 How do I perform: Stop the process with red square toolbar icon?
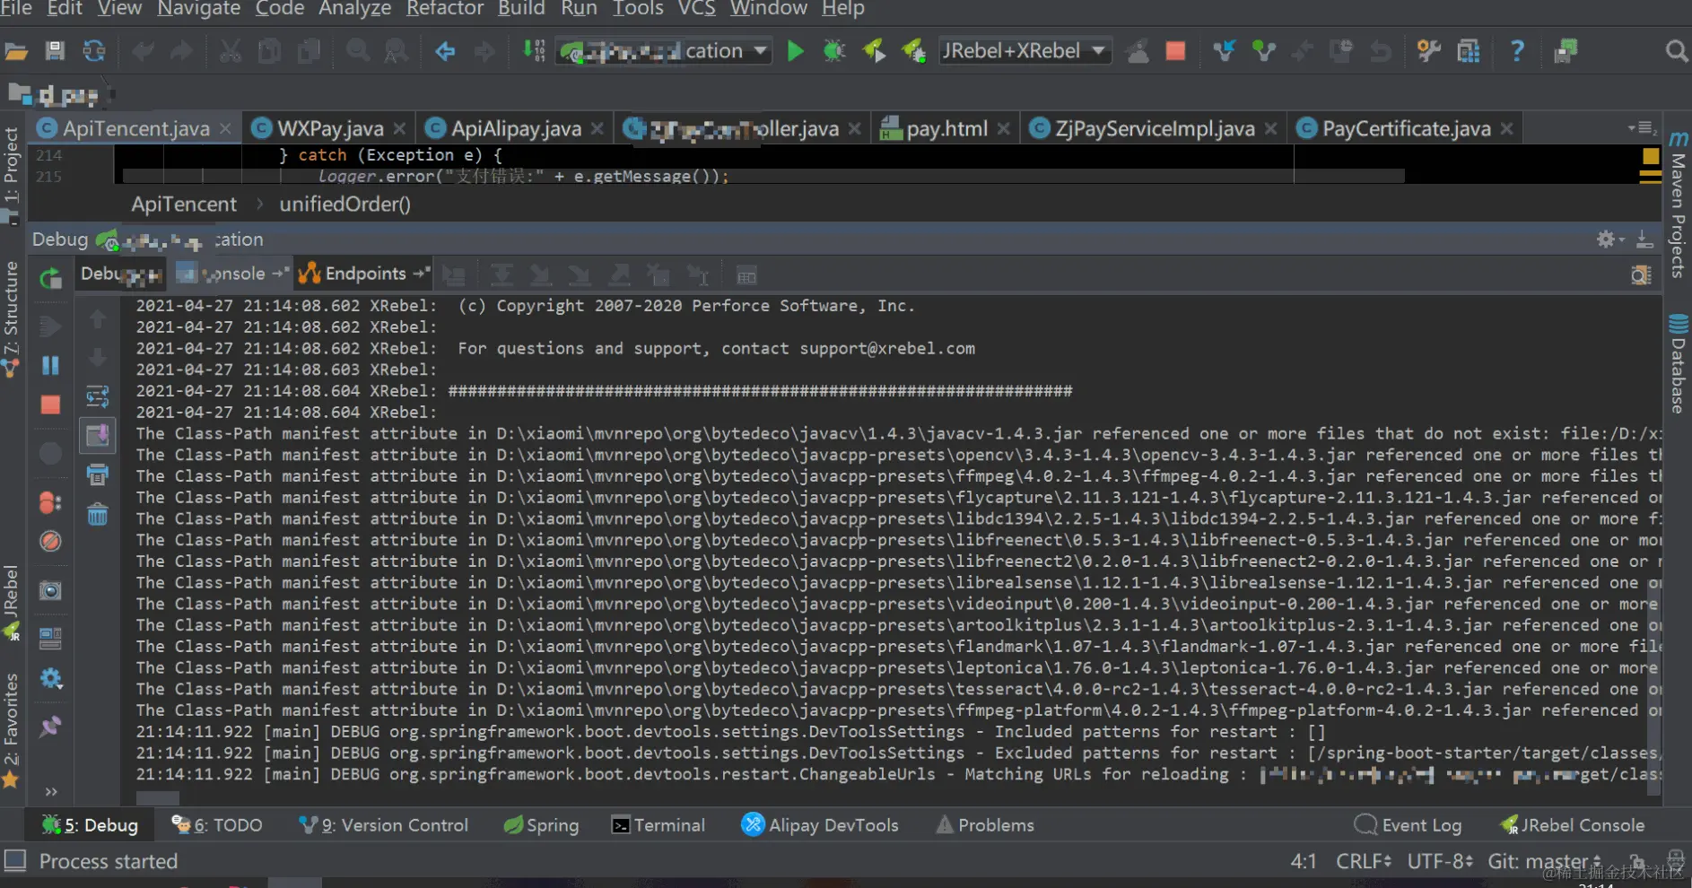click(1175, 51)
